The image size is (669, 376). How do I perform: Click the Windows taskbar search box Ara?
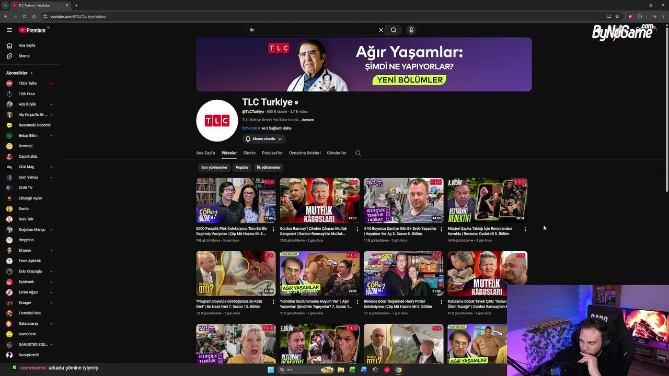pyautogui.click(x=306, y=370)
